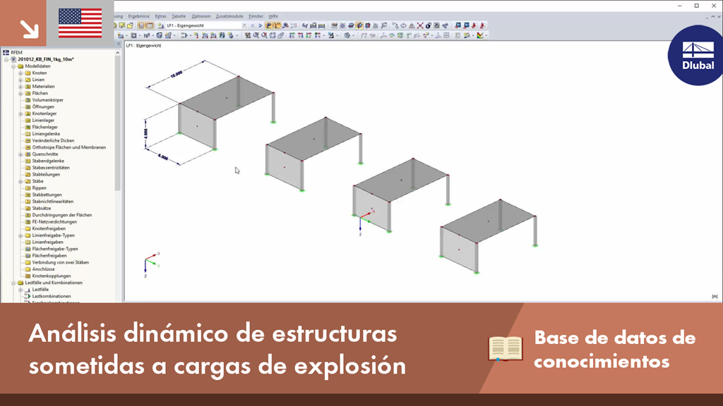The width and height of the screenshot is (723, 406).
Task: Expand the Materialien tree node
Action: (x=20, y=87)
